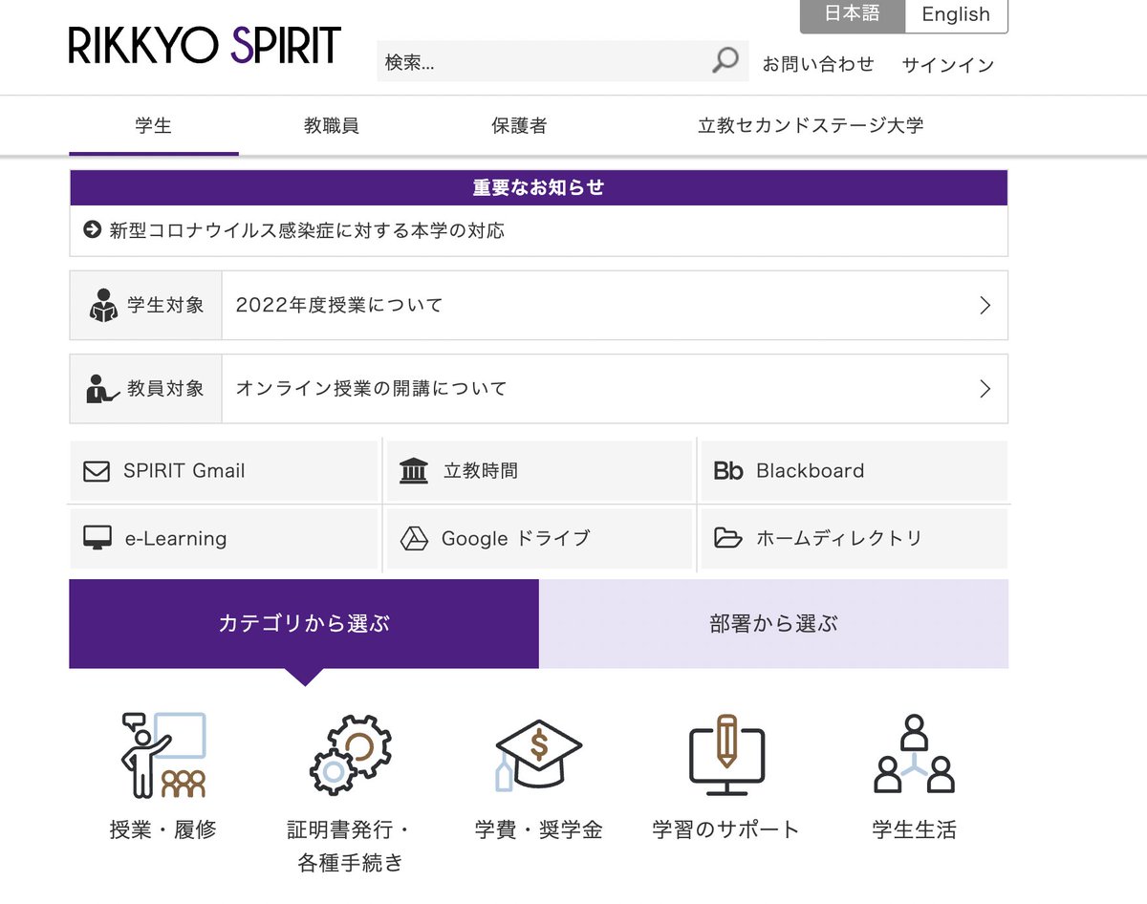This screenshot has height=904, width=1147.
Task: Click the Blackboard Bb icon
Action: [728, 471]
